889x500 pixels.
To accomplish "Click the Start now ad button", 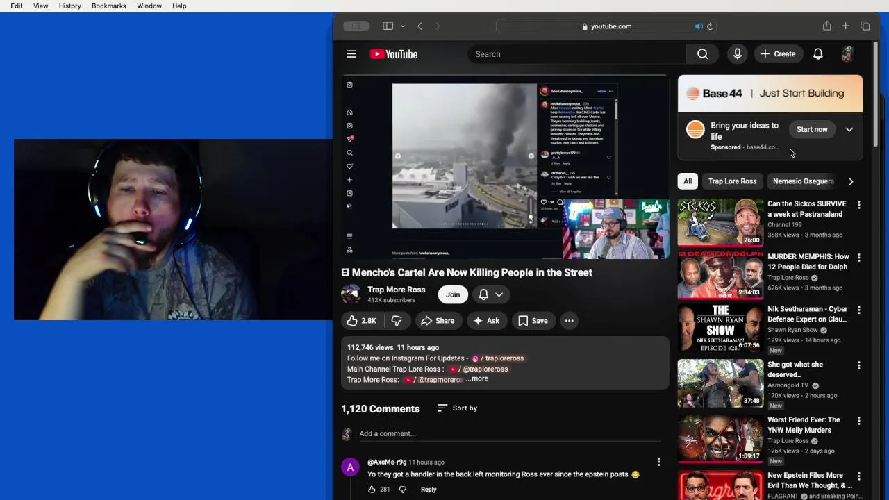I will 812,129.
